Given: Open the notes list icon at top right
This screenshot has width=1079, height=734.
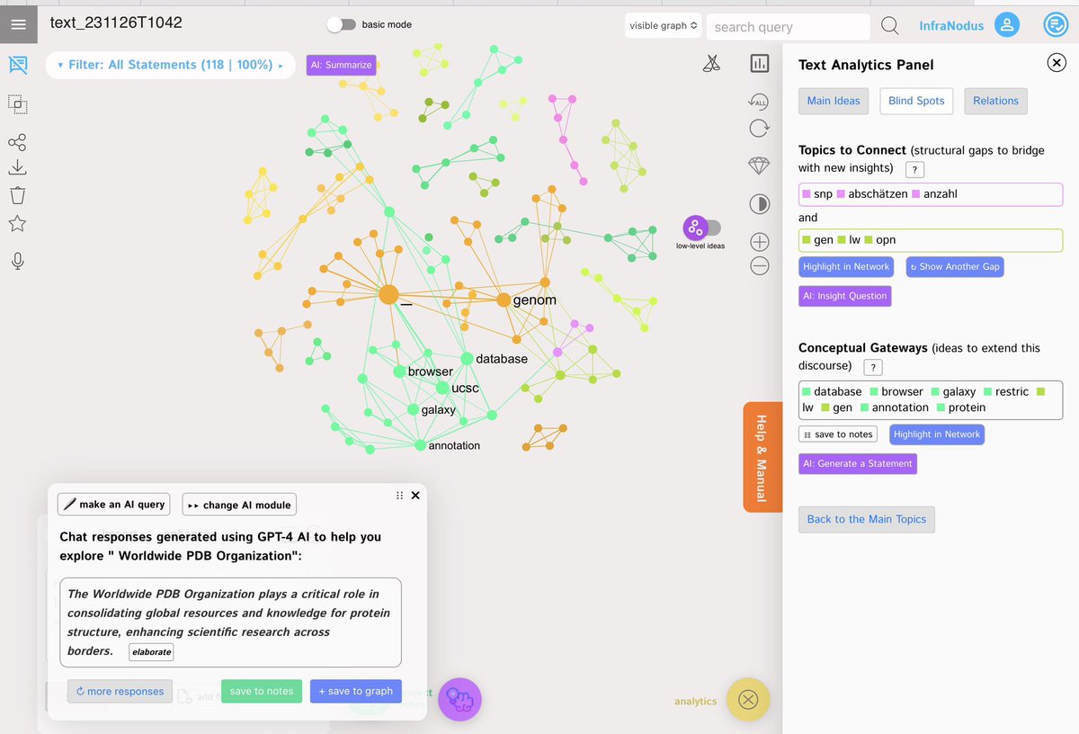Looking at the screenshot, I should pos(1056,25).
